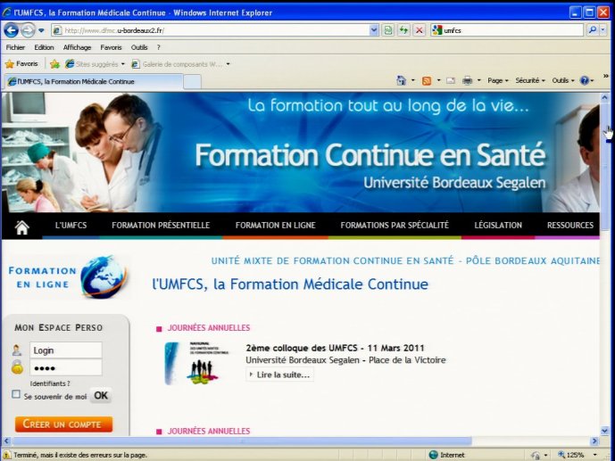Open FORMATIONS PAR SPÉCIALITÉ navigation item

pyautogui.click(x=395, y=226)
